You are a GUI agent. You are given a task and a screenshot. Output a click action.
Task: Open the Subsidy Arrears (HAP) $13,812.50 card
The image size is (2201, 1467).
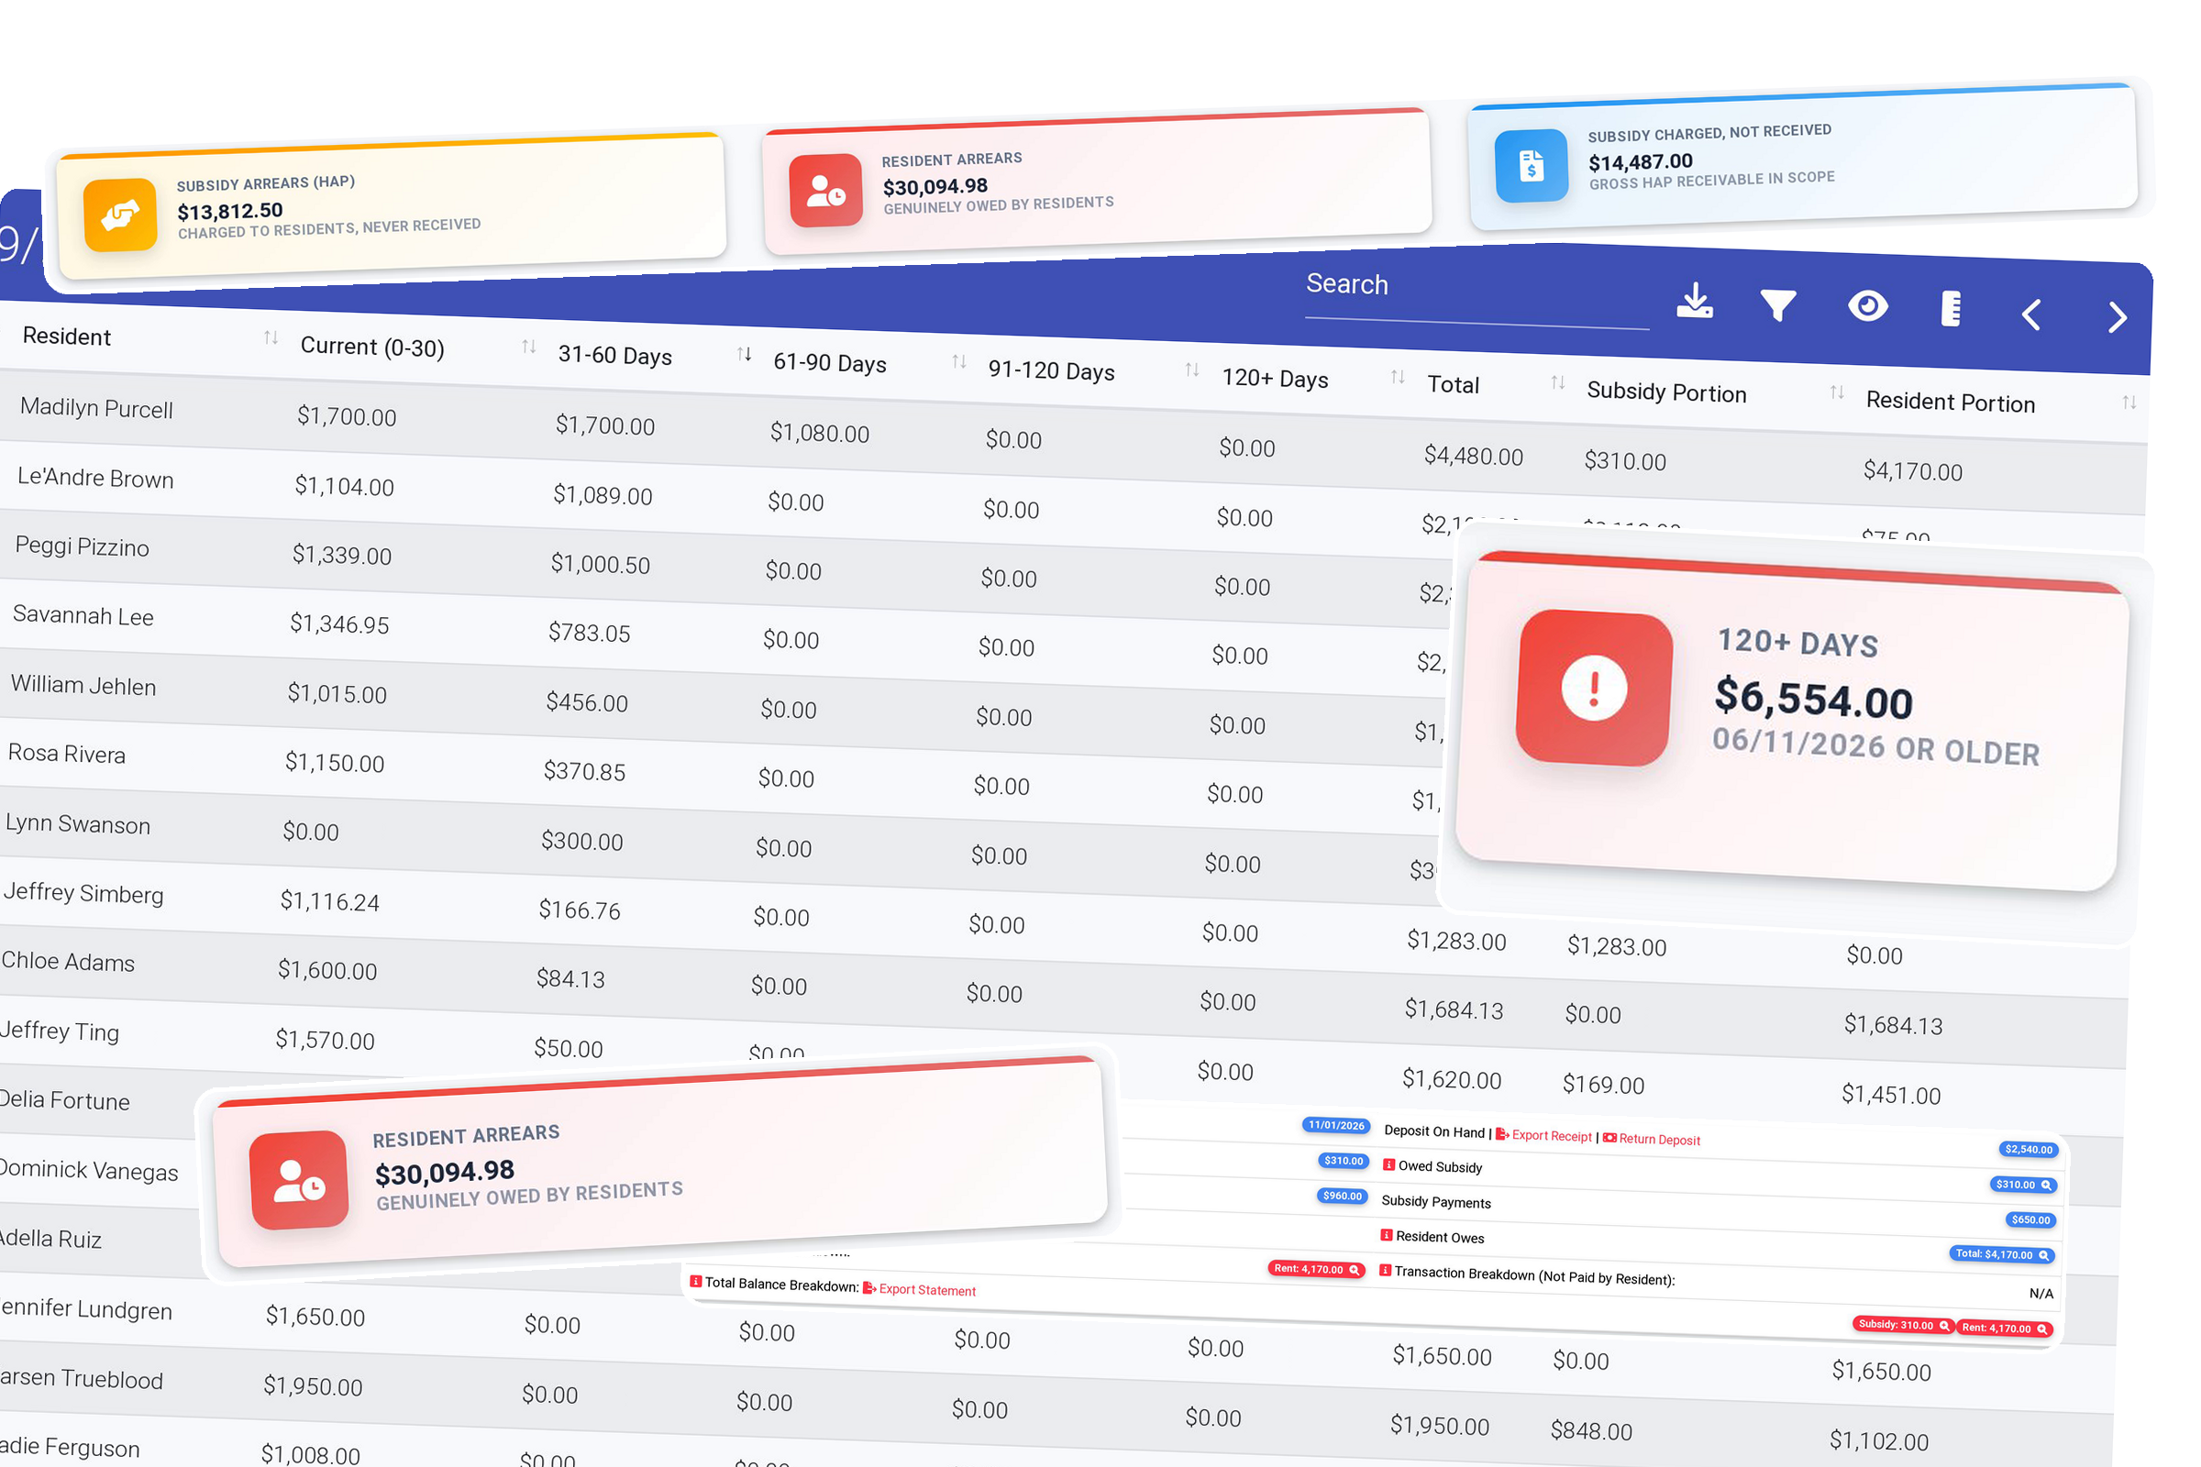click(x=392, y=207)
